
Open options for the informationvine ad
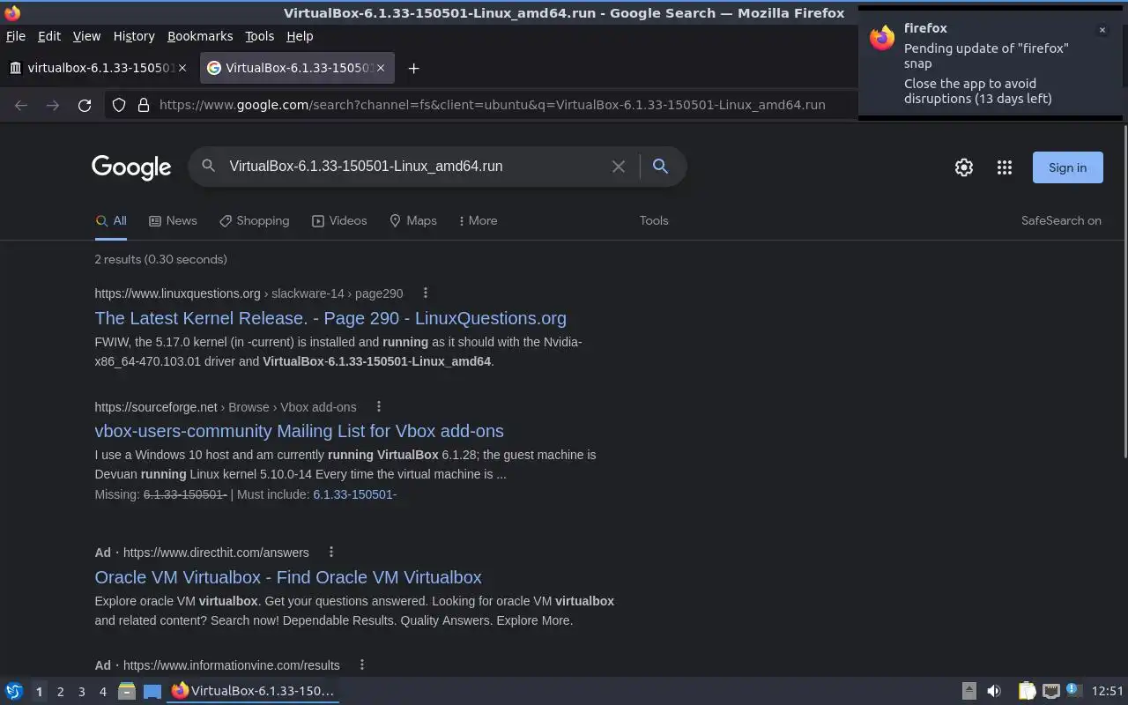(x=361, y=664)
